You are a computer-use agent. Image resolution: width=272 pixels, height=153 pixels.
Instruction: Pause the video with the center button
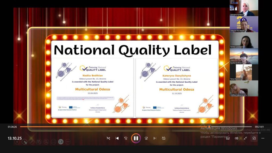click(x=136, y=138)
